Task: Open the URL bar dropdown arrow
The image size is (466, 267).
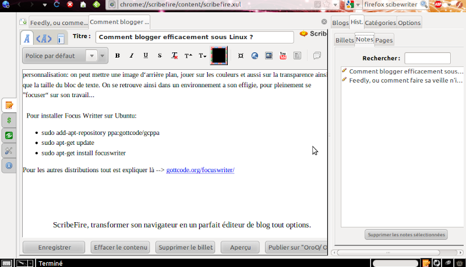Action: click(x=336, y=5)
